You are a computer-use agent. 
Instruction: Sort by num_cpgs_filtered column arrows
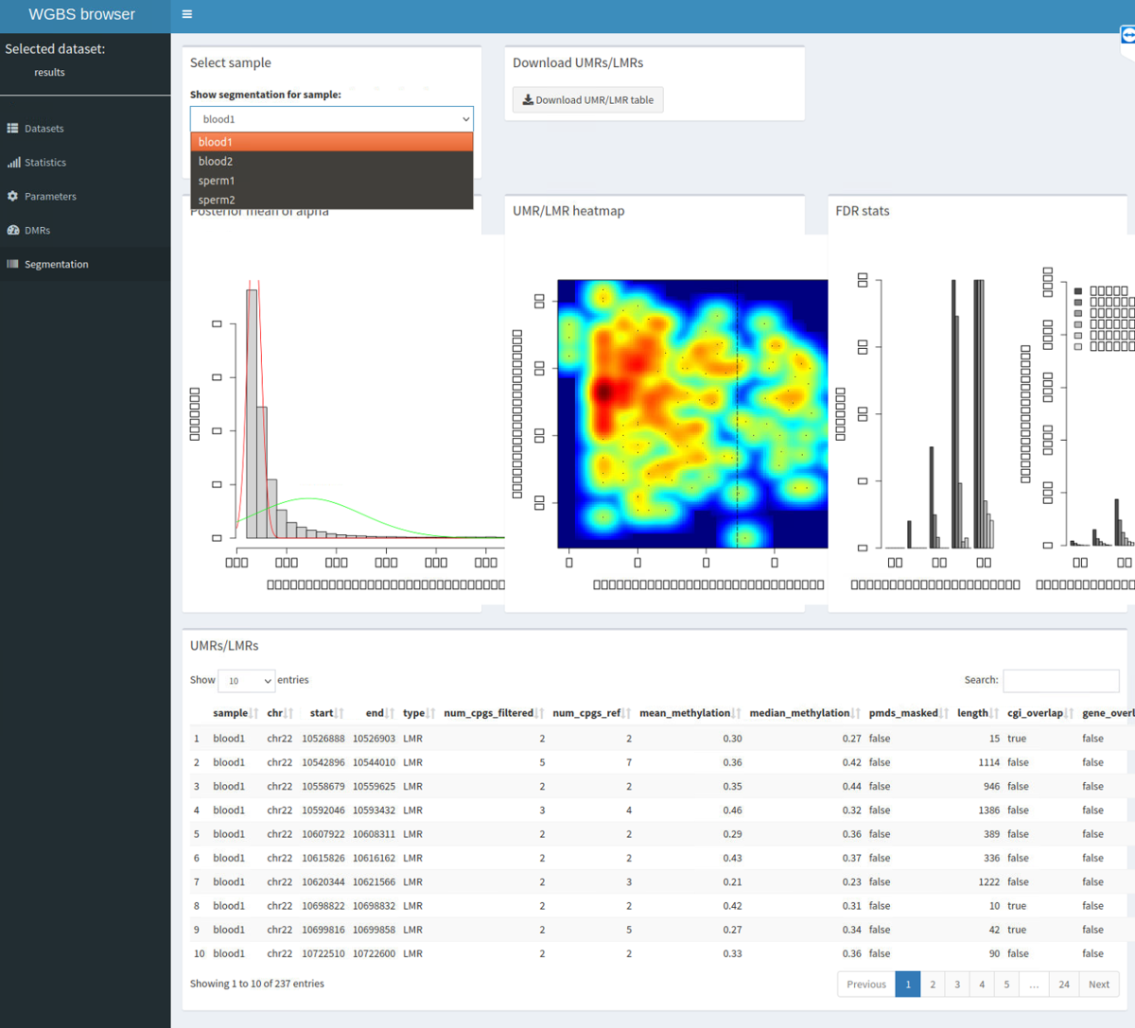tap(540, 713)
